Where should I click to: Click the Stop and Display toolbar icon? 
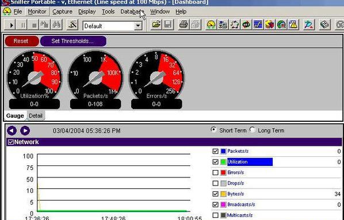[45, 25]
